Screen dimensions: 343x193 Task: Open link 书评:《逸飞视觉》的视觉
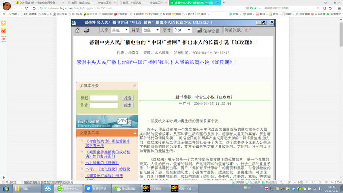pos(108,169)
